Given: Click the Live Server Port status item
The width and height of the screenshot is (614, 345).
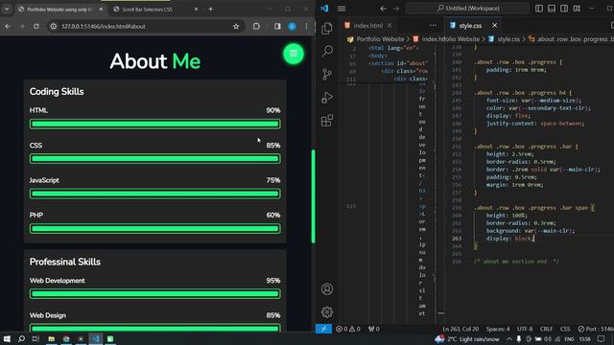Looking at the screenshot, I should pos(596,329).
